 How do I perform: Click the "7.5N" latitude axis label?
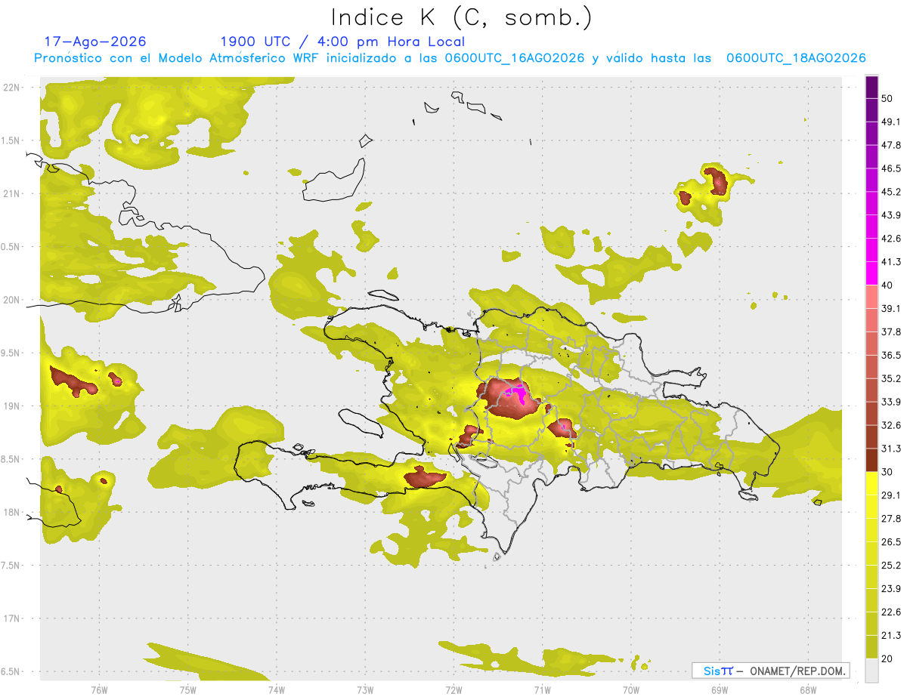[x=10, y=566]
